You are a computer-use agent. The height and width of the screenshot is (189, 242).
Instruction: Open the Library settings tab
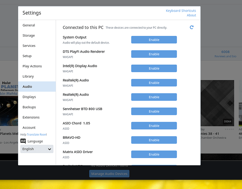(37, 76)
